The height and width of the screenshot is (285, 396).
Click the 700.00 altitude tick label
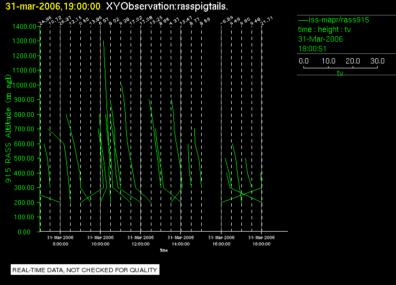tap(24, 129)
